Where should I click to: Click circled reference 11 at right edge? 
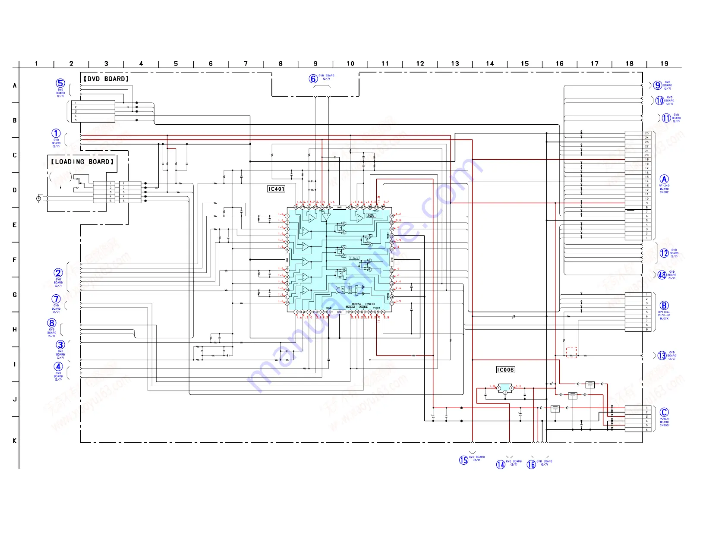[666, 118]
